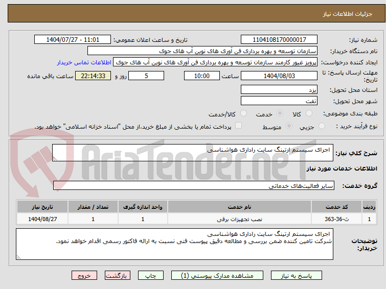Click the ساعت باقی مانده label
Screen dimensions: 386x289
coord(50,76)
